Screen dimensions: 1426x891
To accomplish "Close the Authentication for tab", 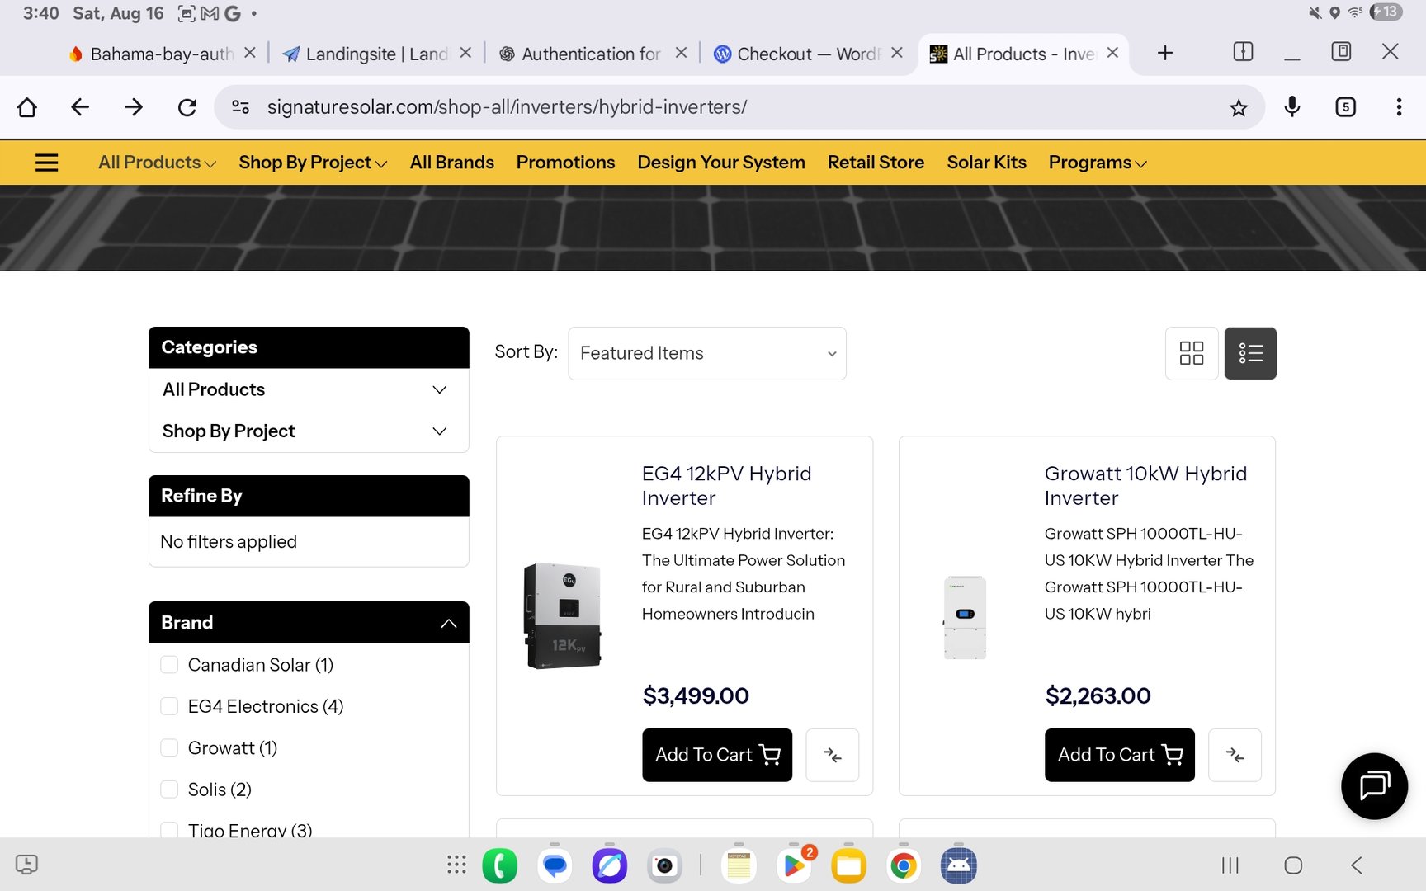I will (x=681, y=53).
